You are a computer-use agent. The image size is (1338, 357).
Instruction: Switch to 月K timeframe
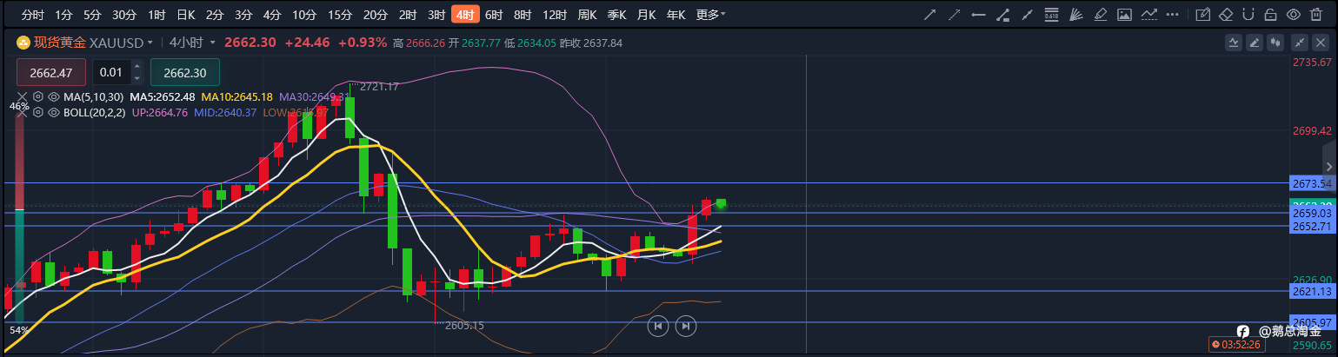(x=646, y=15)
